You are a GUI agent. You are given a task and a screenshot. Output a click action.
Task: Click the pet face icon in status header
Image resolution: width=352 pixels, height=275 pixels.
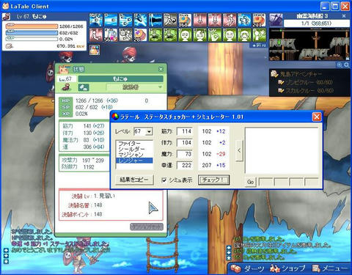tap(64, 70)
